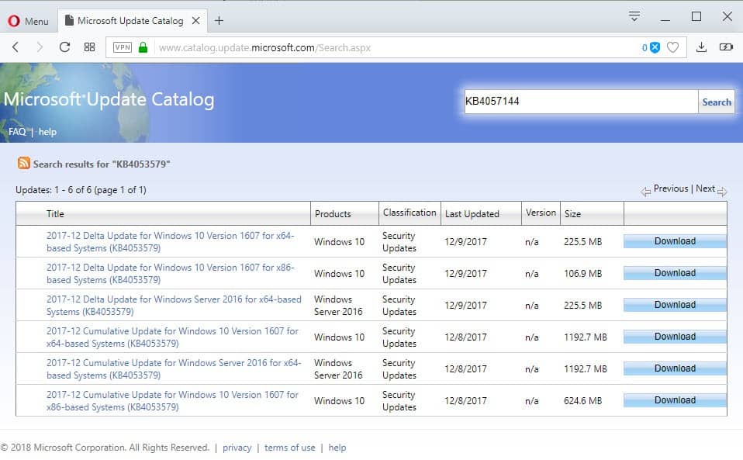743x460 pixels.
Task: Click the catalog search box containing KB4057144
Action: click(x=580, y=102)
